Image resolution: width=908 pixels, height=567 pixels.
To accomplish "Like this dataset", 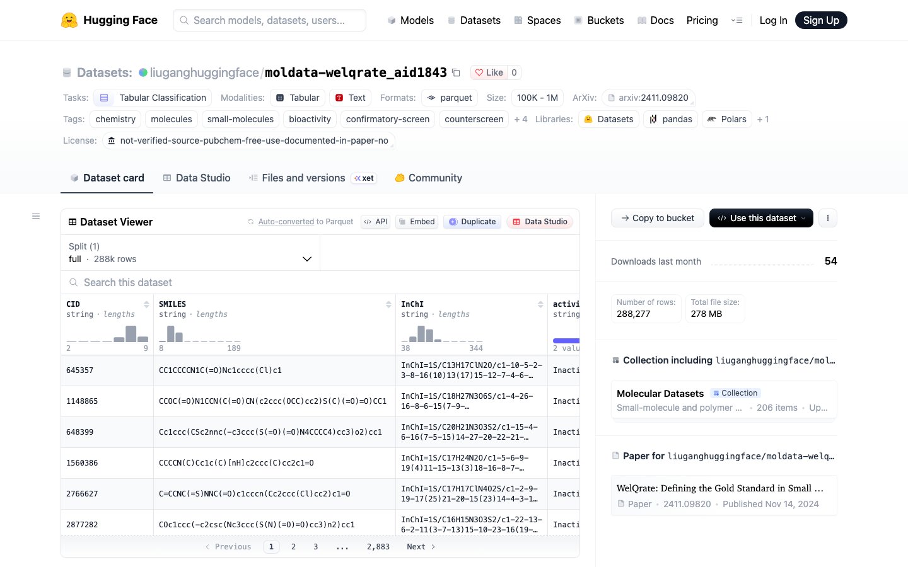I will 489,72.
